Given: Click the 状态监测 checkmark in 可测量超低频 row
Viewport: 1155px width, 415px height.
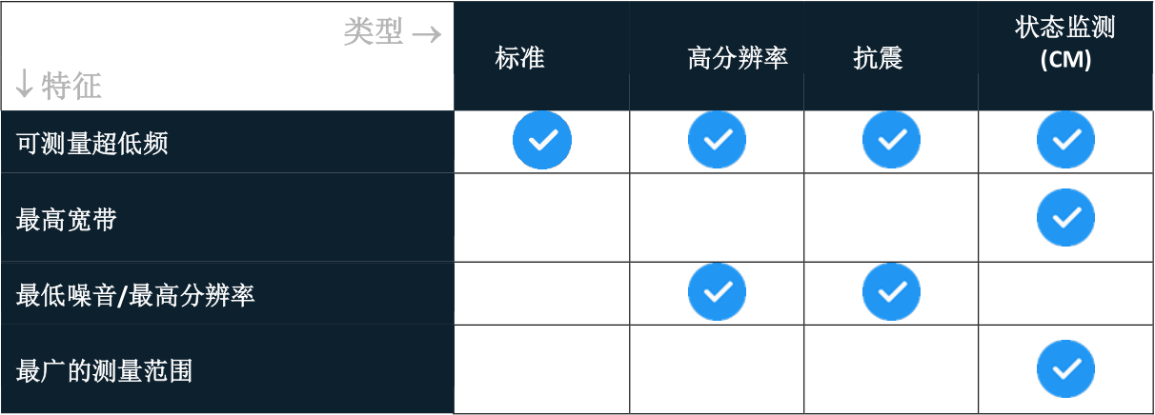Looking at the screenshot, I should 1065,141.
